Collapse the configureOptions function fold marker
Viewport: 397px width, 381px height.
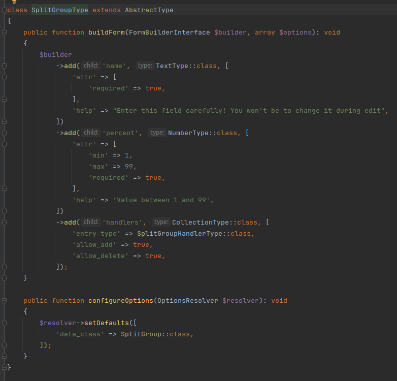4,301
